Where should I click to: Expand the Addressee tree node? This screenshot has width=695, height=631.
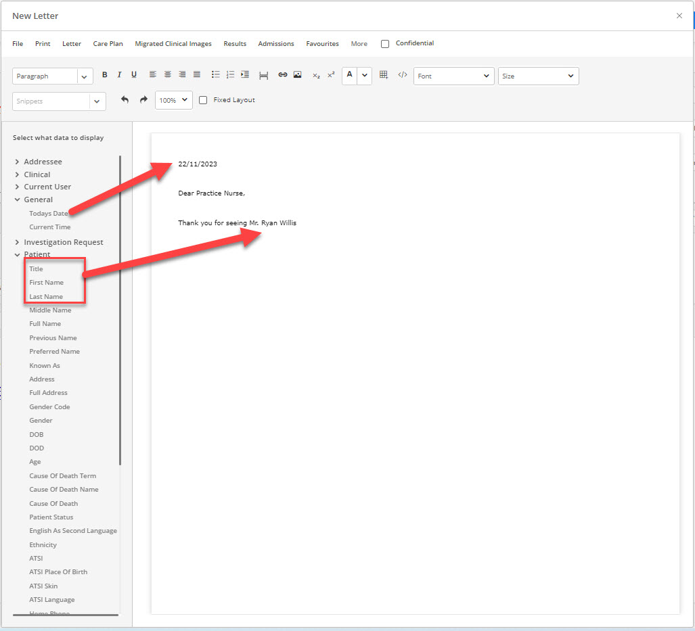tap(18, 162)
